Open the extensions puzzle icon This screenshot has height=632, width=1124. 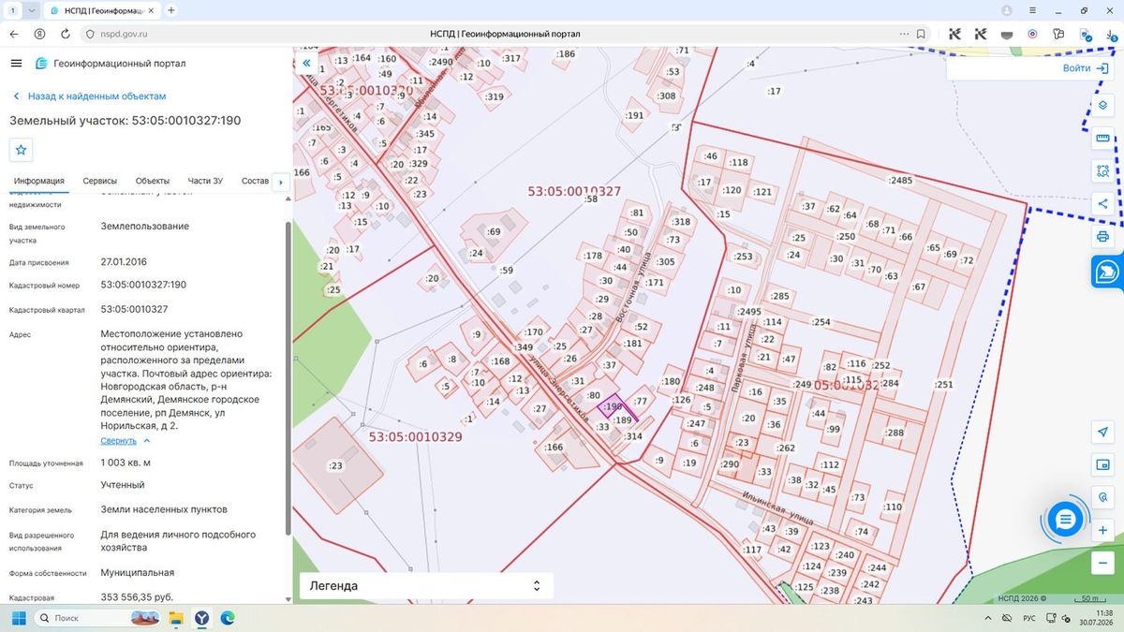click(1058, 34)
